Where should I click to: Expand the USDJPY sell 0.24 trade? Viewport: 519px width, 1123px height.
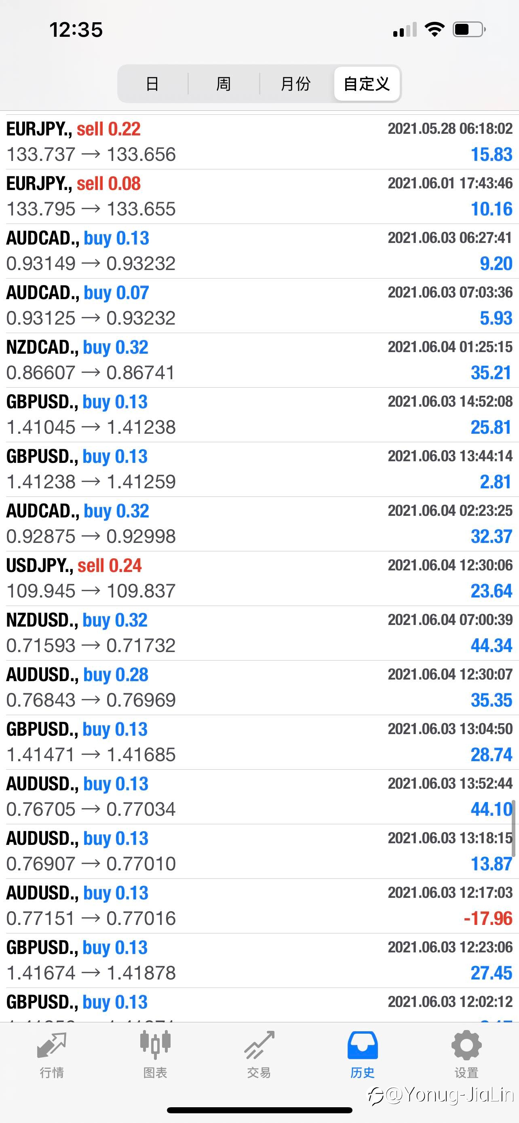pos(259,578)
